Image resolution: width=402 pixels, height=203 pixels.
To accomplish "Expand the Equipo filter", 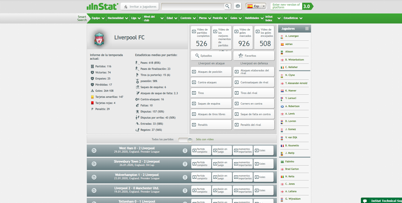I will point(98,18).
